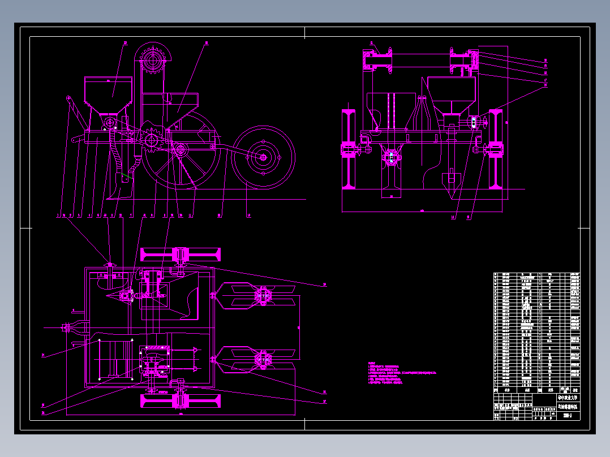
Task: Click the 华中农业大学 title block cell
Action: point(568,398)
